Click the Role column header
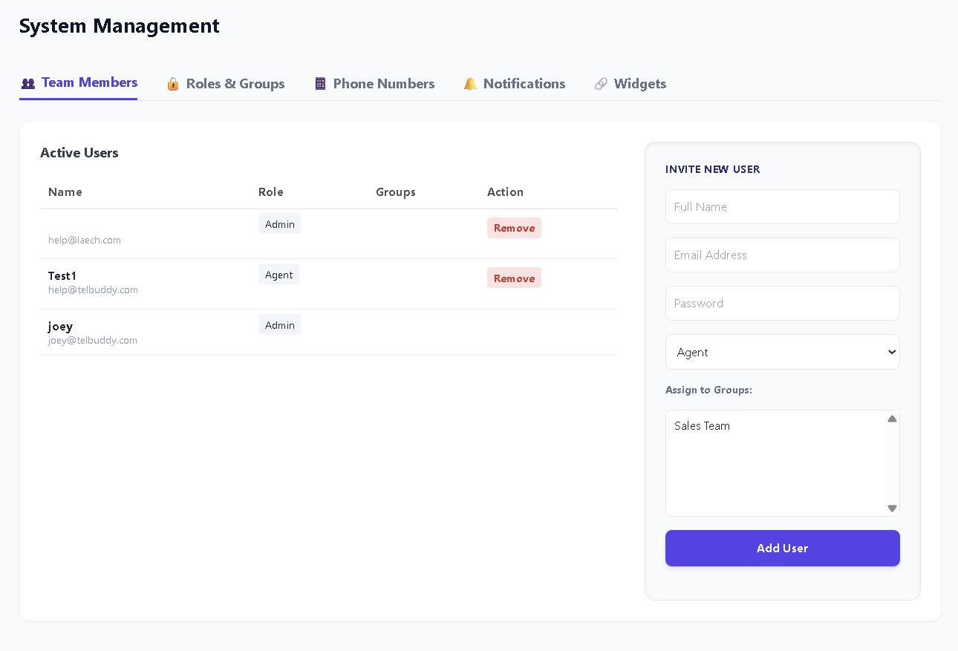This screenshot has width=958, height=651. pos(271,192)
